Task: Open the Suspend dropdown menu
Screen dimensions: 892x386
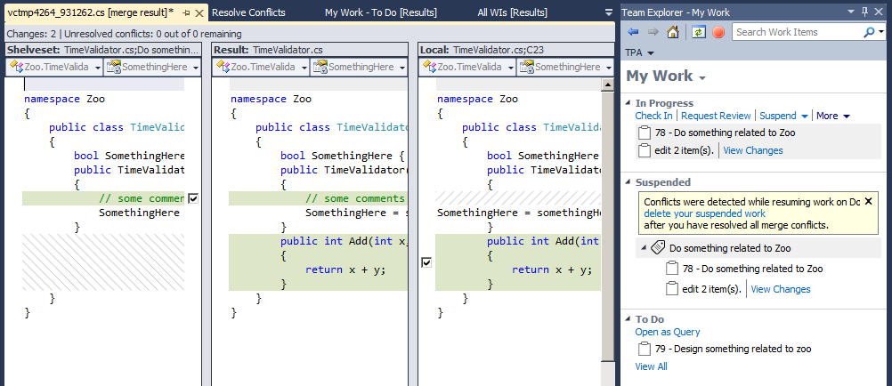Action: (805, 117)
